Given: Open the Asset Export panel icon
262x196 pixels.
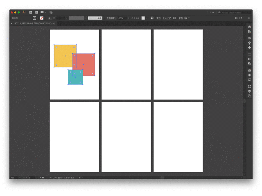Looking at the screenshot, I should tap(250, 87).
